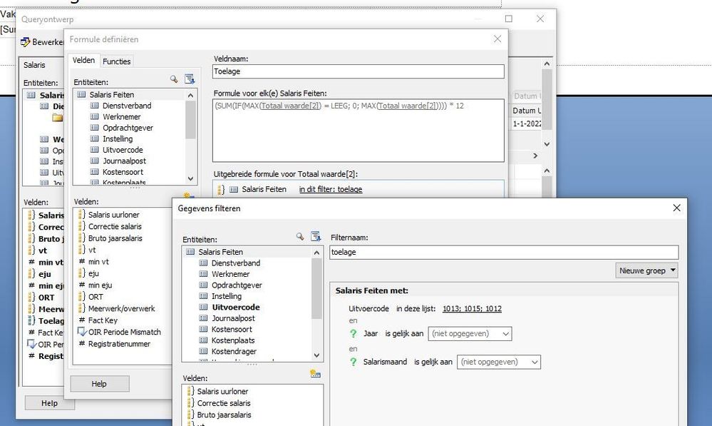
Task: Select Werknemer entity in Formule definiëren
Action: (121, 116)
